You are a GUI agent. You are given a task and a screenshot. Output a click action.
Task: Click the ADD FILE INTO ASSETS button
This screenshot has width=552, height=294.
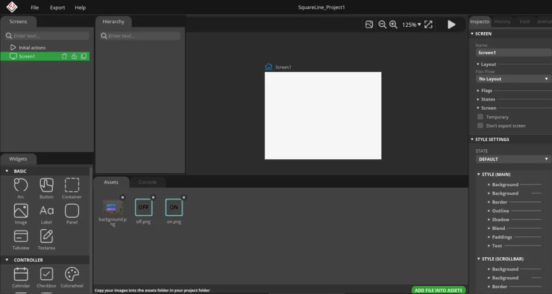pos(438,290)
